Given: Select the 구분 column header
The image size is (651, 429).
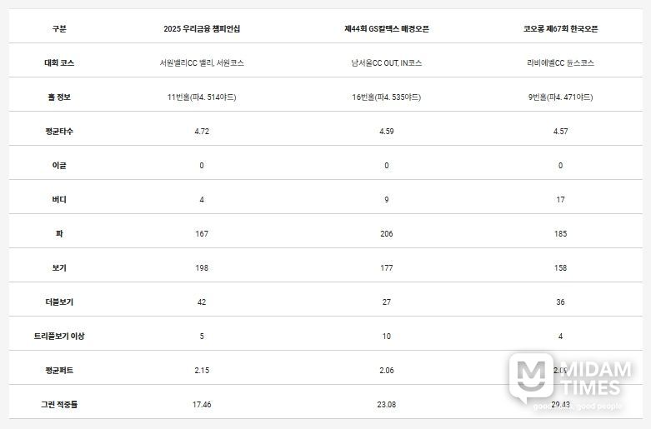Looking at the screenshot, I should click(58, 28).
